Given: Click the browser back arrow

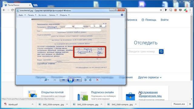Looking at the screenshot, I should point(4,10).
